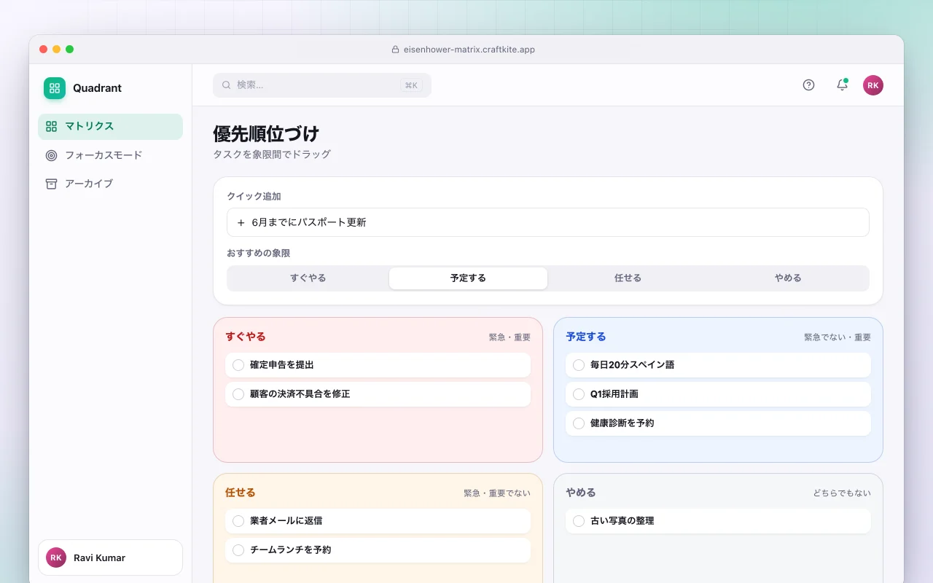Open マトリクス in the sidebar
Image resolution: width=933 pixels, height=583 pixels.
[110, 126]
